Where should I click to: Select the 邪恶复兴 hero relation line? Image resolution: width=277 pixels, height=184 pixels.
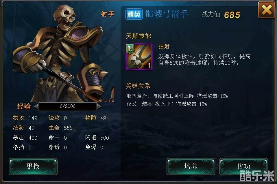pyautogui.click(x=177, y=96)
